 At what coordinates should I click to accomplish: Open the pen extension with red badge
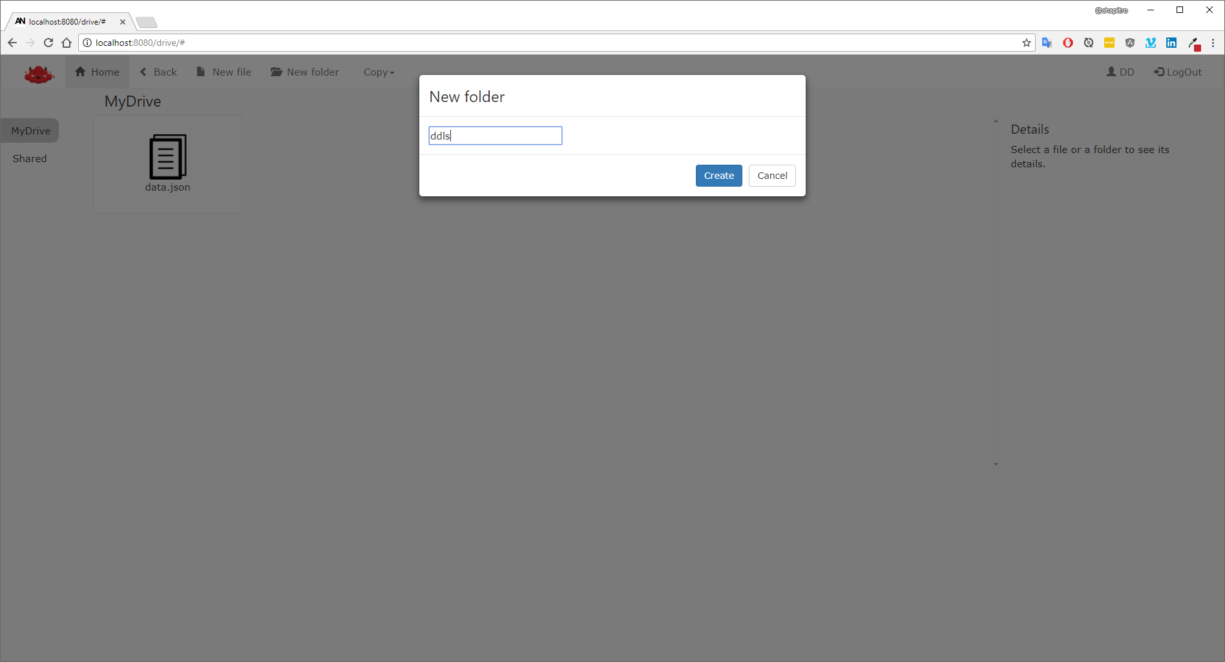[x=1194, y=43]
